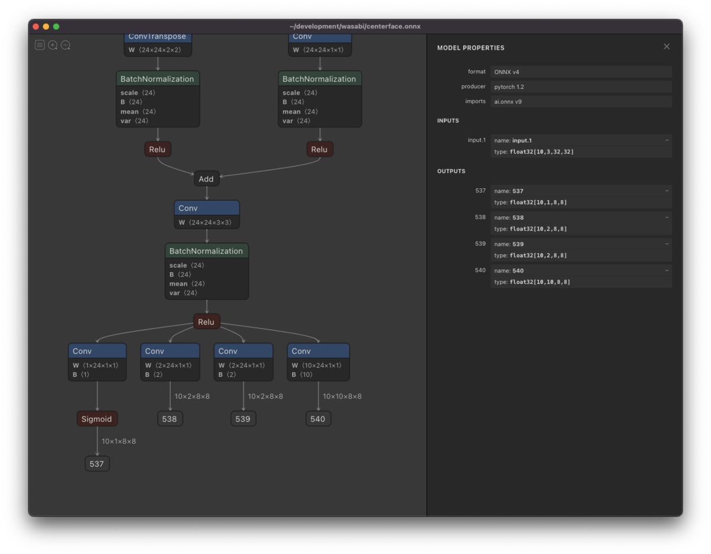Click the left Relu node
Screen dimensions: 711x554
point(158,149)
